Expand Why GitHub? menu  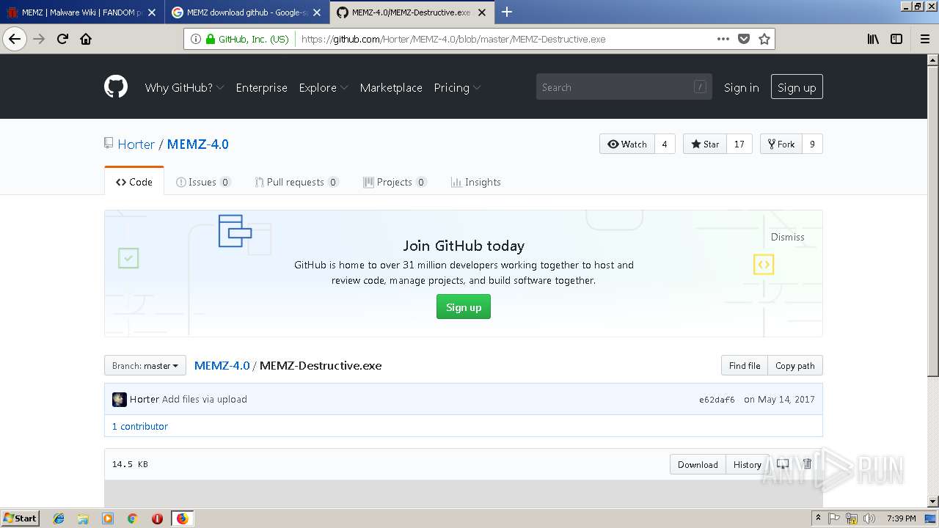(184, 87)
